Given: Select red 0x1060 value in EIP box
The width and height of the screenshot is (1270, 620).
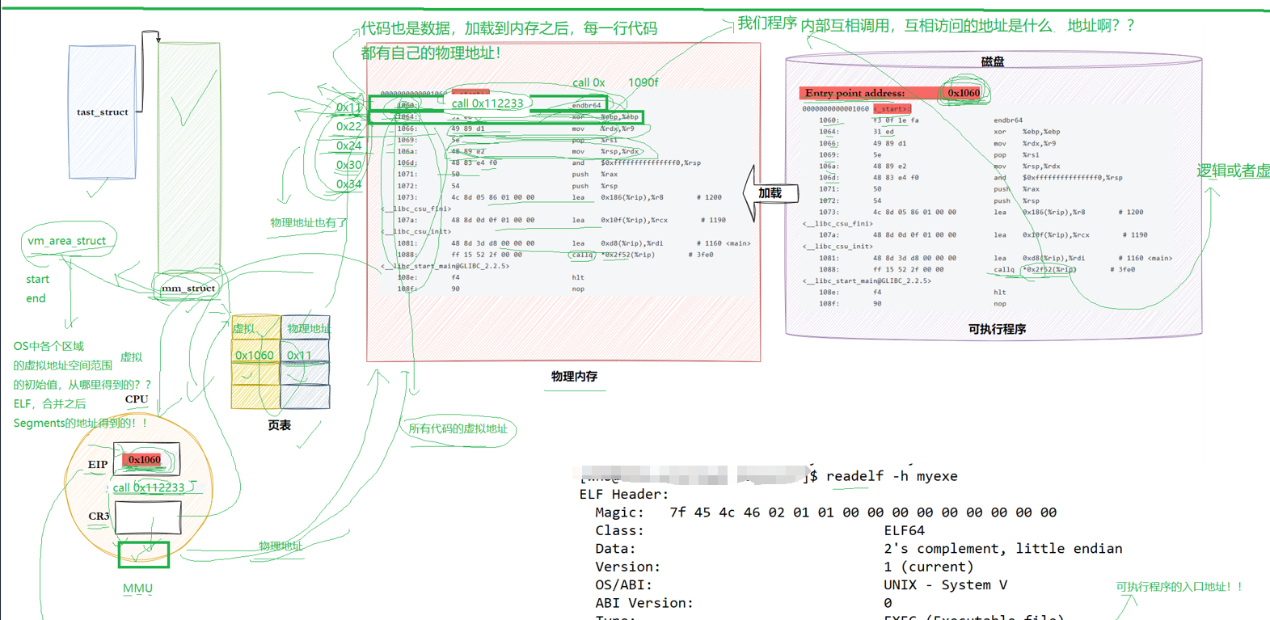Looking at the screenshot, I should tap(144, 460).
